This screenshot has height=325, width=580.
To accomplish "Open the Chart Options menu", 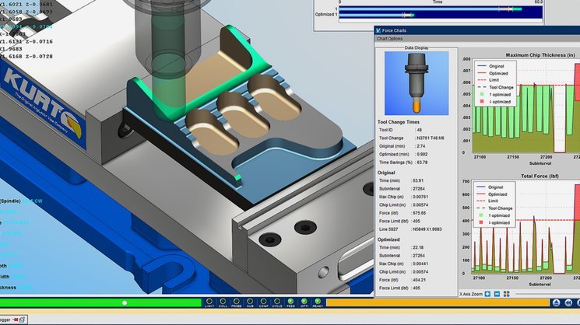I will (389, 39).
